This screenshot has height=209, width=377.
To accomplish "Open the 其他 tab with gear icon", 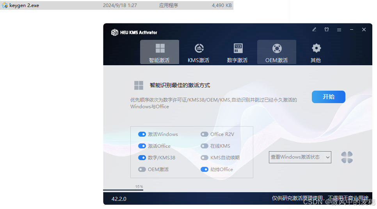I will pyautogui.click(x=316, y=52).
